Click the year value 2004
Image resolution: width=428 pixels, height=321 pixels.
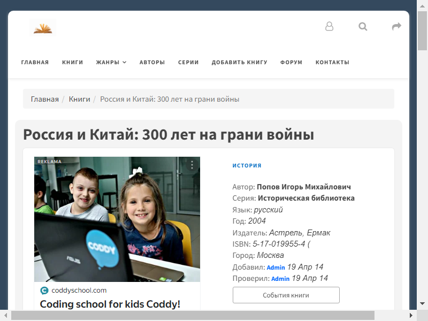(257, 221)
